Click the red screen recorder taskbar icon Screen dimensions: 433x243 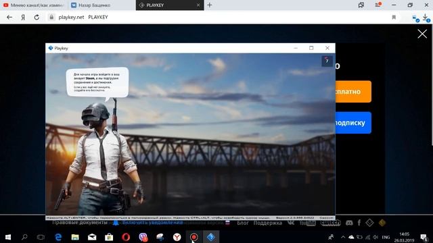(194, 237)
